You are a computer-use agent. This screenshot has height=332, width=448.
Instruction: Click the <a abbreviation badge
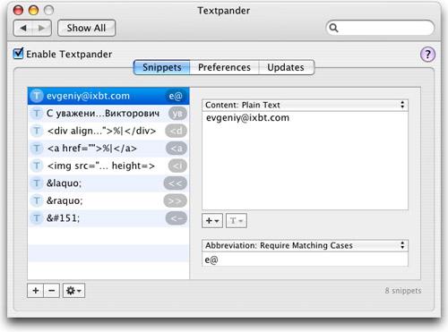coord(177,149)
